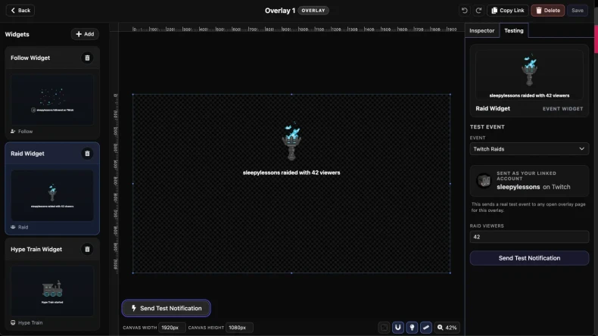This screenshot has height=336, width=598.
Task: Click the Follow Widget title
Action: click(x=30, y=58)
